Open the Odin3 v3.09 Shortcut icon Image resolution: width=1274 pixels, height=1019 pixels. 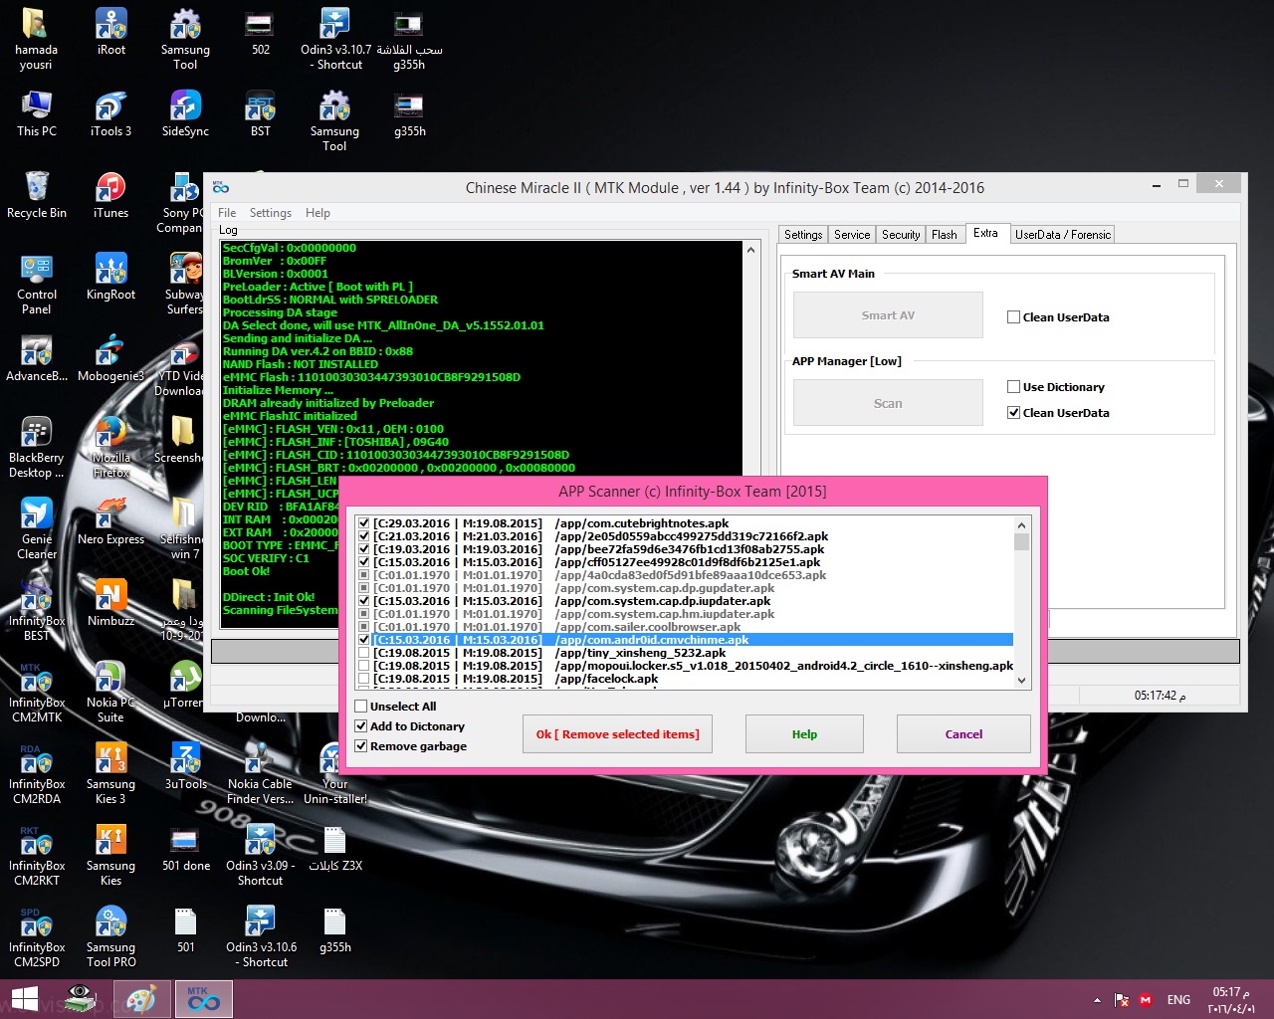(x=261, y=855)
